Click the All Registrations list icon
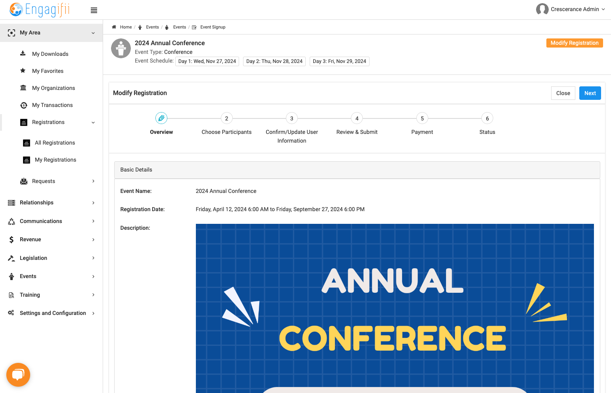Screen dimensions: 611x393 coord(27,143)
